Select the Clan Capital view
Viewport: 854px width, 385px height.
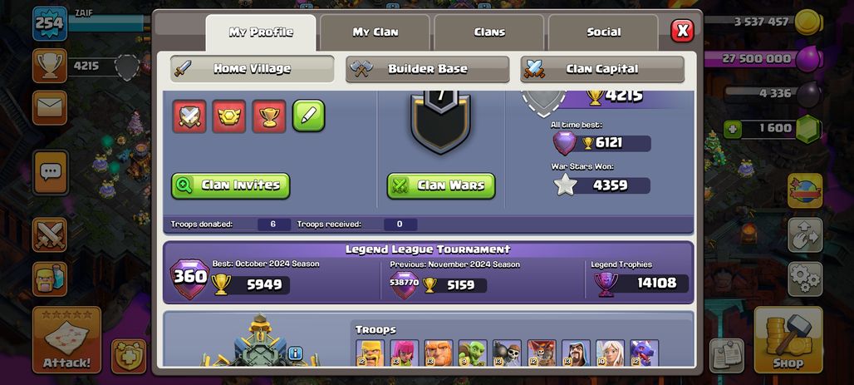coord(602,69)
